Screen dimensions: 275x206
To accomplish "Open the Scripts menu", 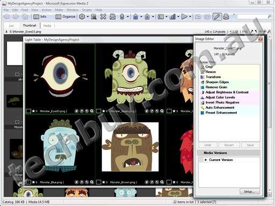I will tap(87, 10).
